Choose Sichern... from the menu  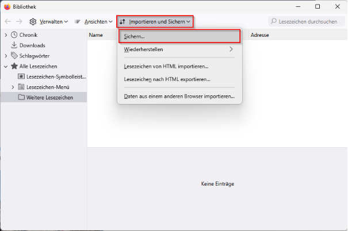click(x=179, y=36)
